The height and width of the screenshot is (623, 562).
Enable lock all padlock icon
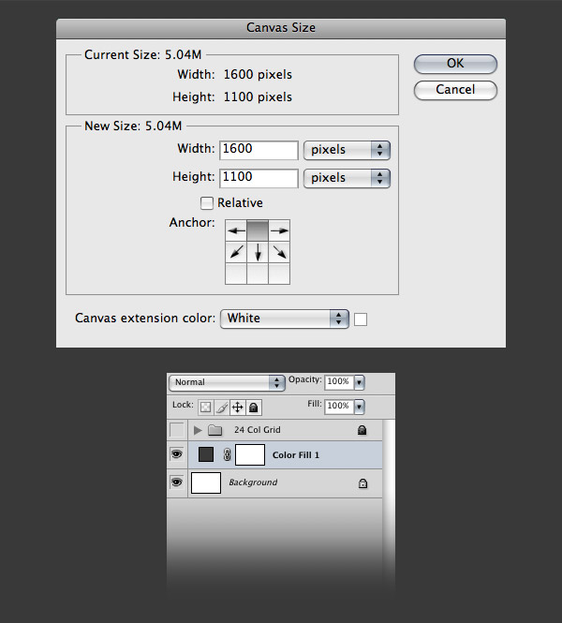(x=254, y=408)
